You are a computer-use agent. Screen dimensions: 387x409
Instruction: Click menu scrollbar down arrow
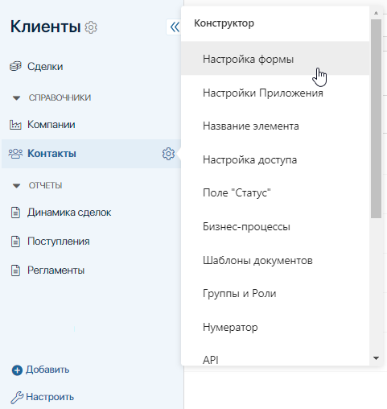(x=376, y=358)
